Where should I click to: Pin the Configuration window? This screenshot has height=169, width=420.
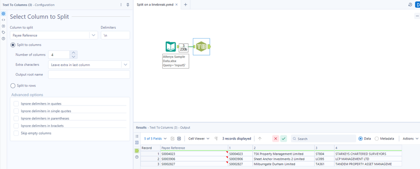tap(128, 5)
